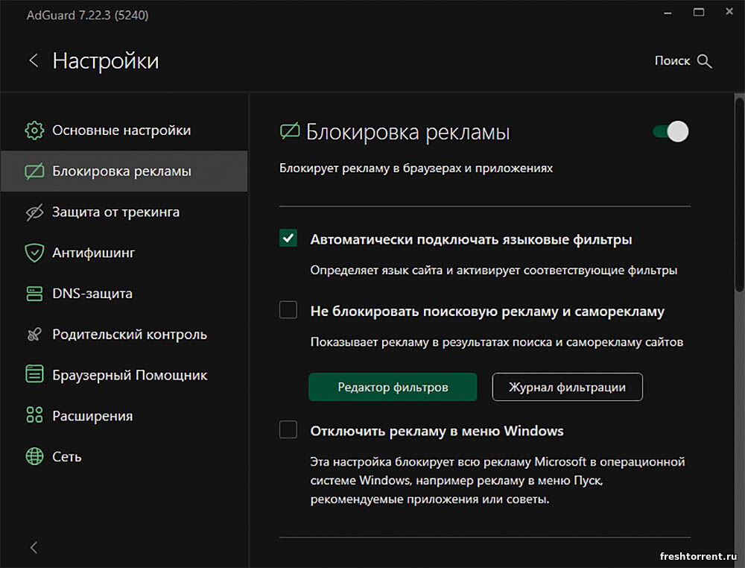
Task: Click the gear icon for Основные настройки
Action: pos(34,130)
